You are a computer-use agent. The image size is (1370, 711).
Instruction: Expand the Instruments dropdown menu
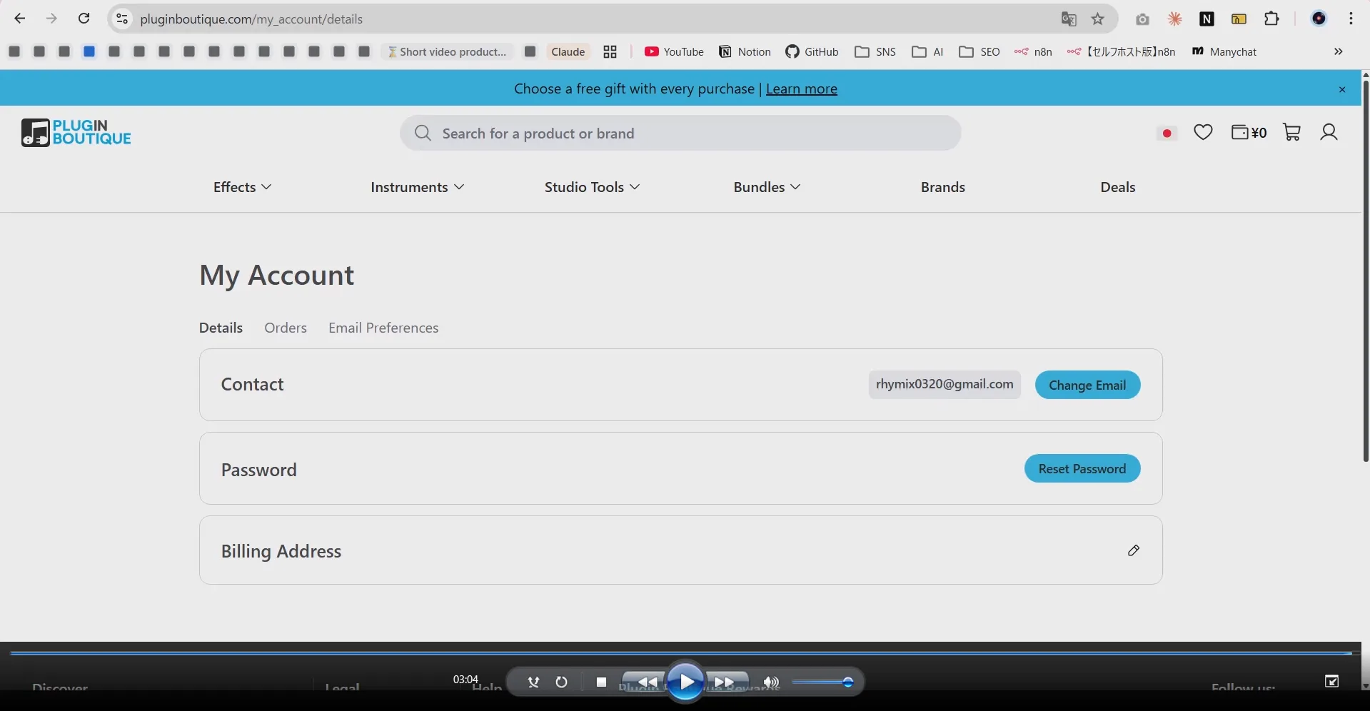pyautogui.click(x=417, y=187)
